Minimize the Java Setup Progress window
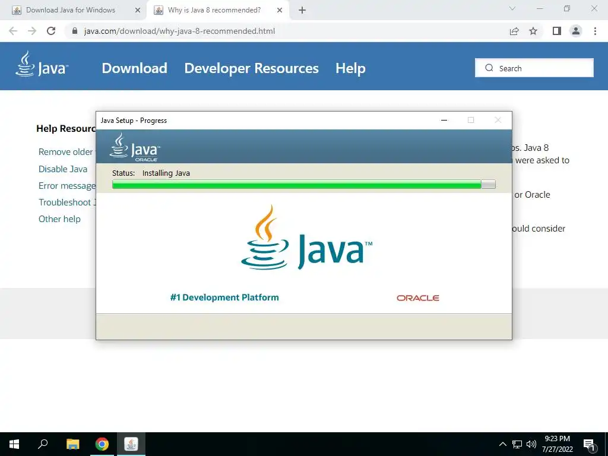This screenshot has height=456, width=608. [x=444, y=120]
